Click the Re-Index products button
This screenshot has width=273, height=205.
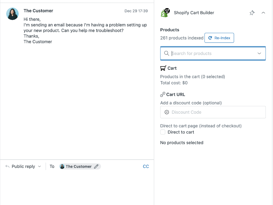click(219, 38)
